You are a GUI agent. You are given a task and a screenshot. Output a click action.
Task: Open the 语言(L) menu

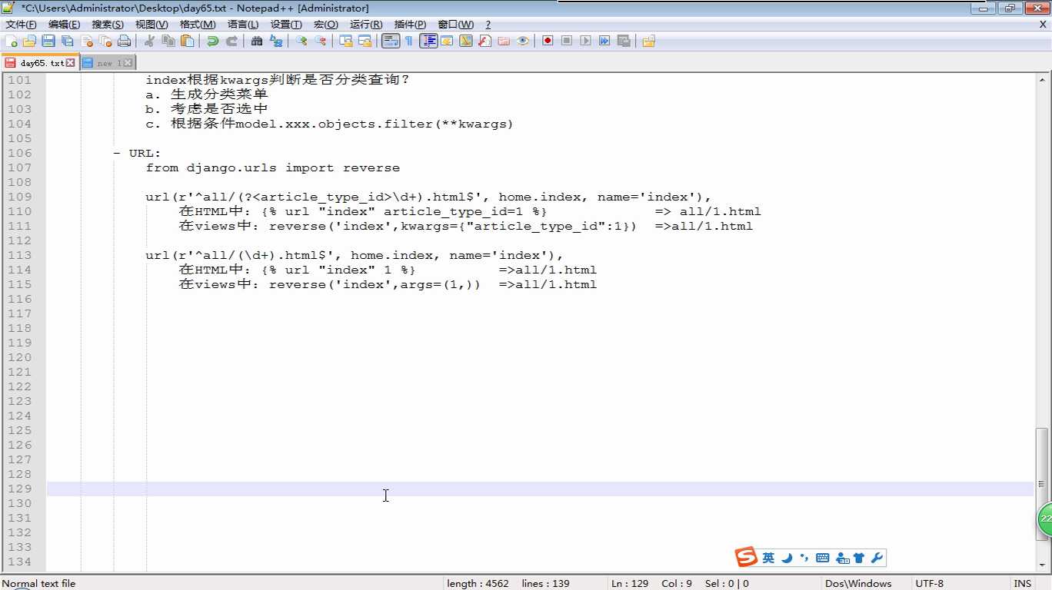243,25
